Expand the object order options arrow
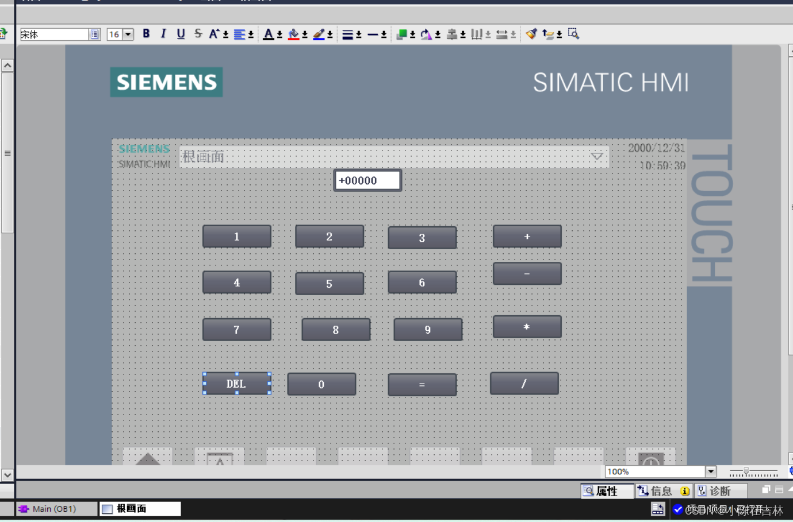The height and width of the screenshot is (522, 793). click(x=412, y=35)
